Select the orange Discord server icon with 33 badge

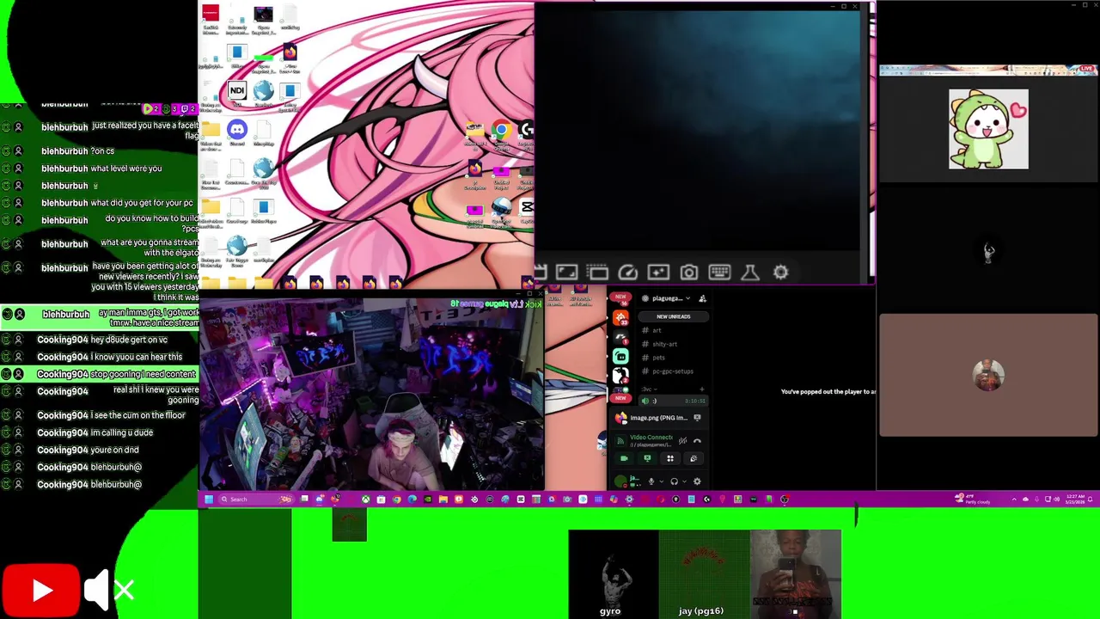[x=620, y=318]
